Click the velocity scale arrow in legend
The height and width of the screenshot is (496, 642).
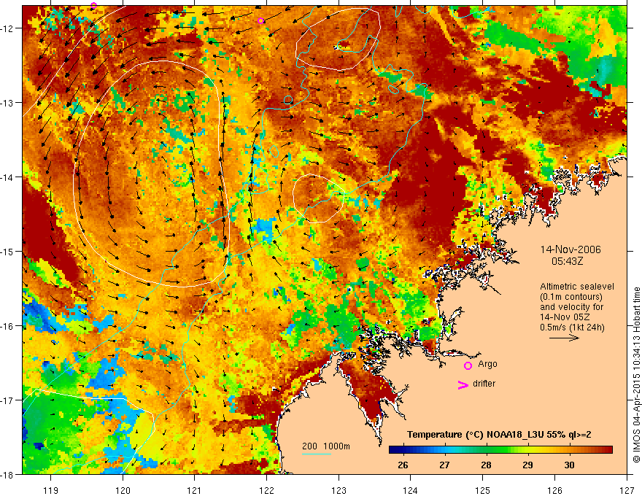click(564, 338)
